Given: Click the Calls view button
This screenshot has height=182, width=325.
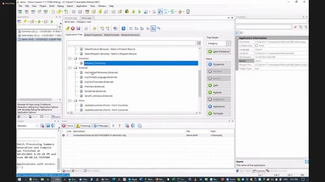Looking at the screenshot, I should tap(219, 85).
